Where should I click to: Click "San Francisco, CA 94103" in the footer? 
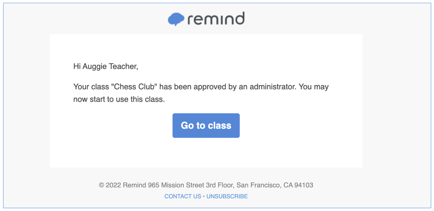click(x=275, y=185)
